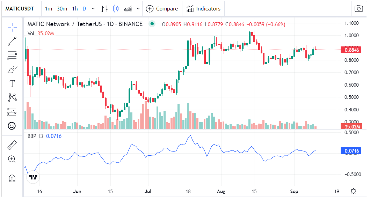Select the D daily interval

point(84,9)
